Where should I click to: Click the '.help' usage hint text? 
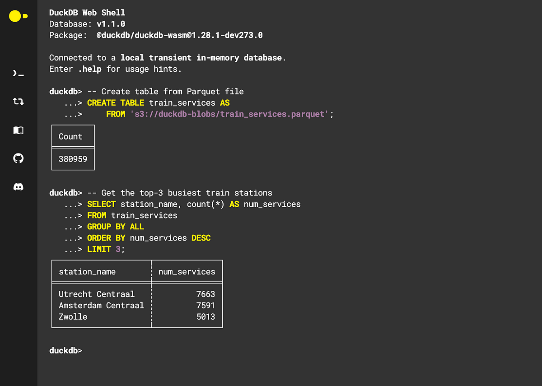pyautogui.click(x=89, y=69)
